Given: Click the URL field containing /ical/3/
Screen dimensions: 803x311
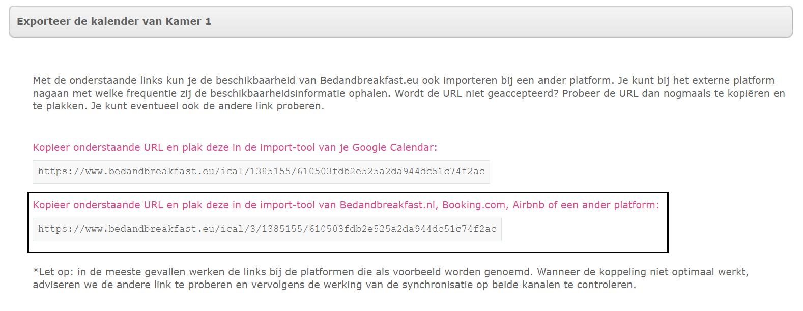Looking at the screenshot, I should pos(267,229).
